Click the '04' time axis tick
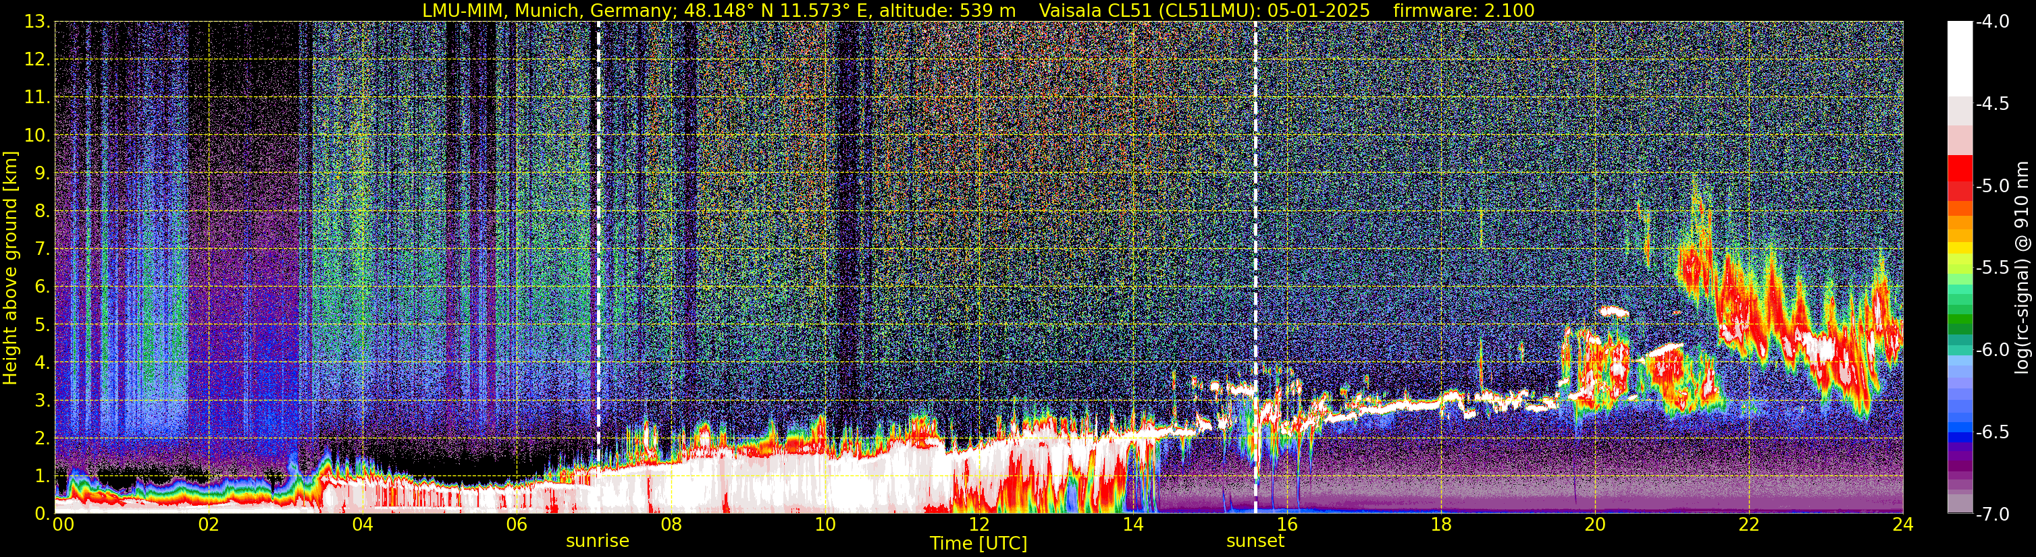Screen dimensions: 2036x557 363,525
